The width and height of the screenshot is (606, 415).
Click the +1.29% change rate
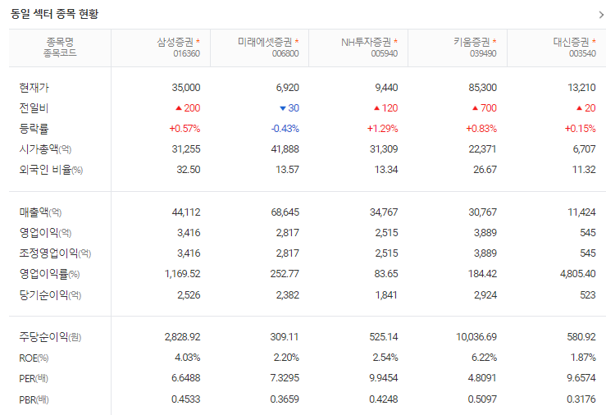point(383,129)
